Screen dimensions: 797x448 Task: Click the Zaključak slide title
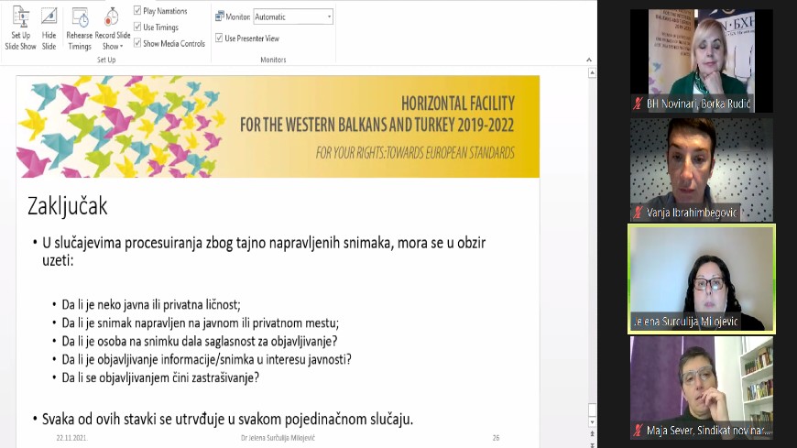pyautogui.click(x=69, y=207)
